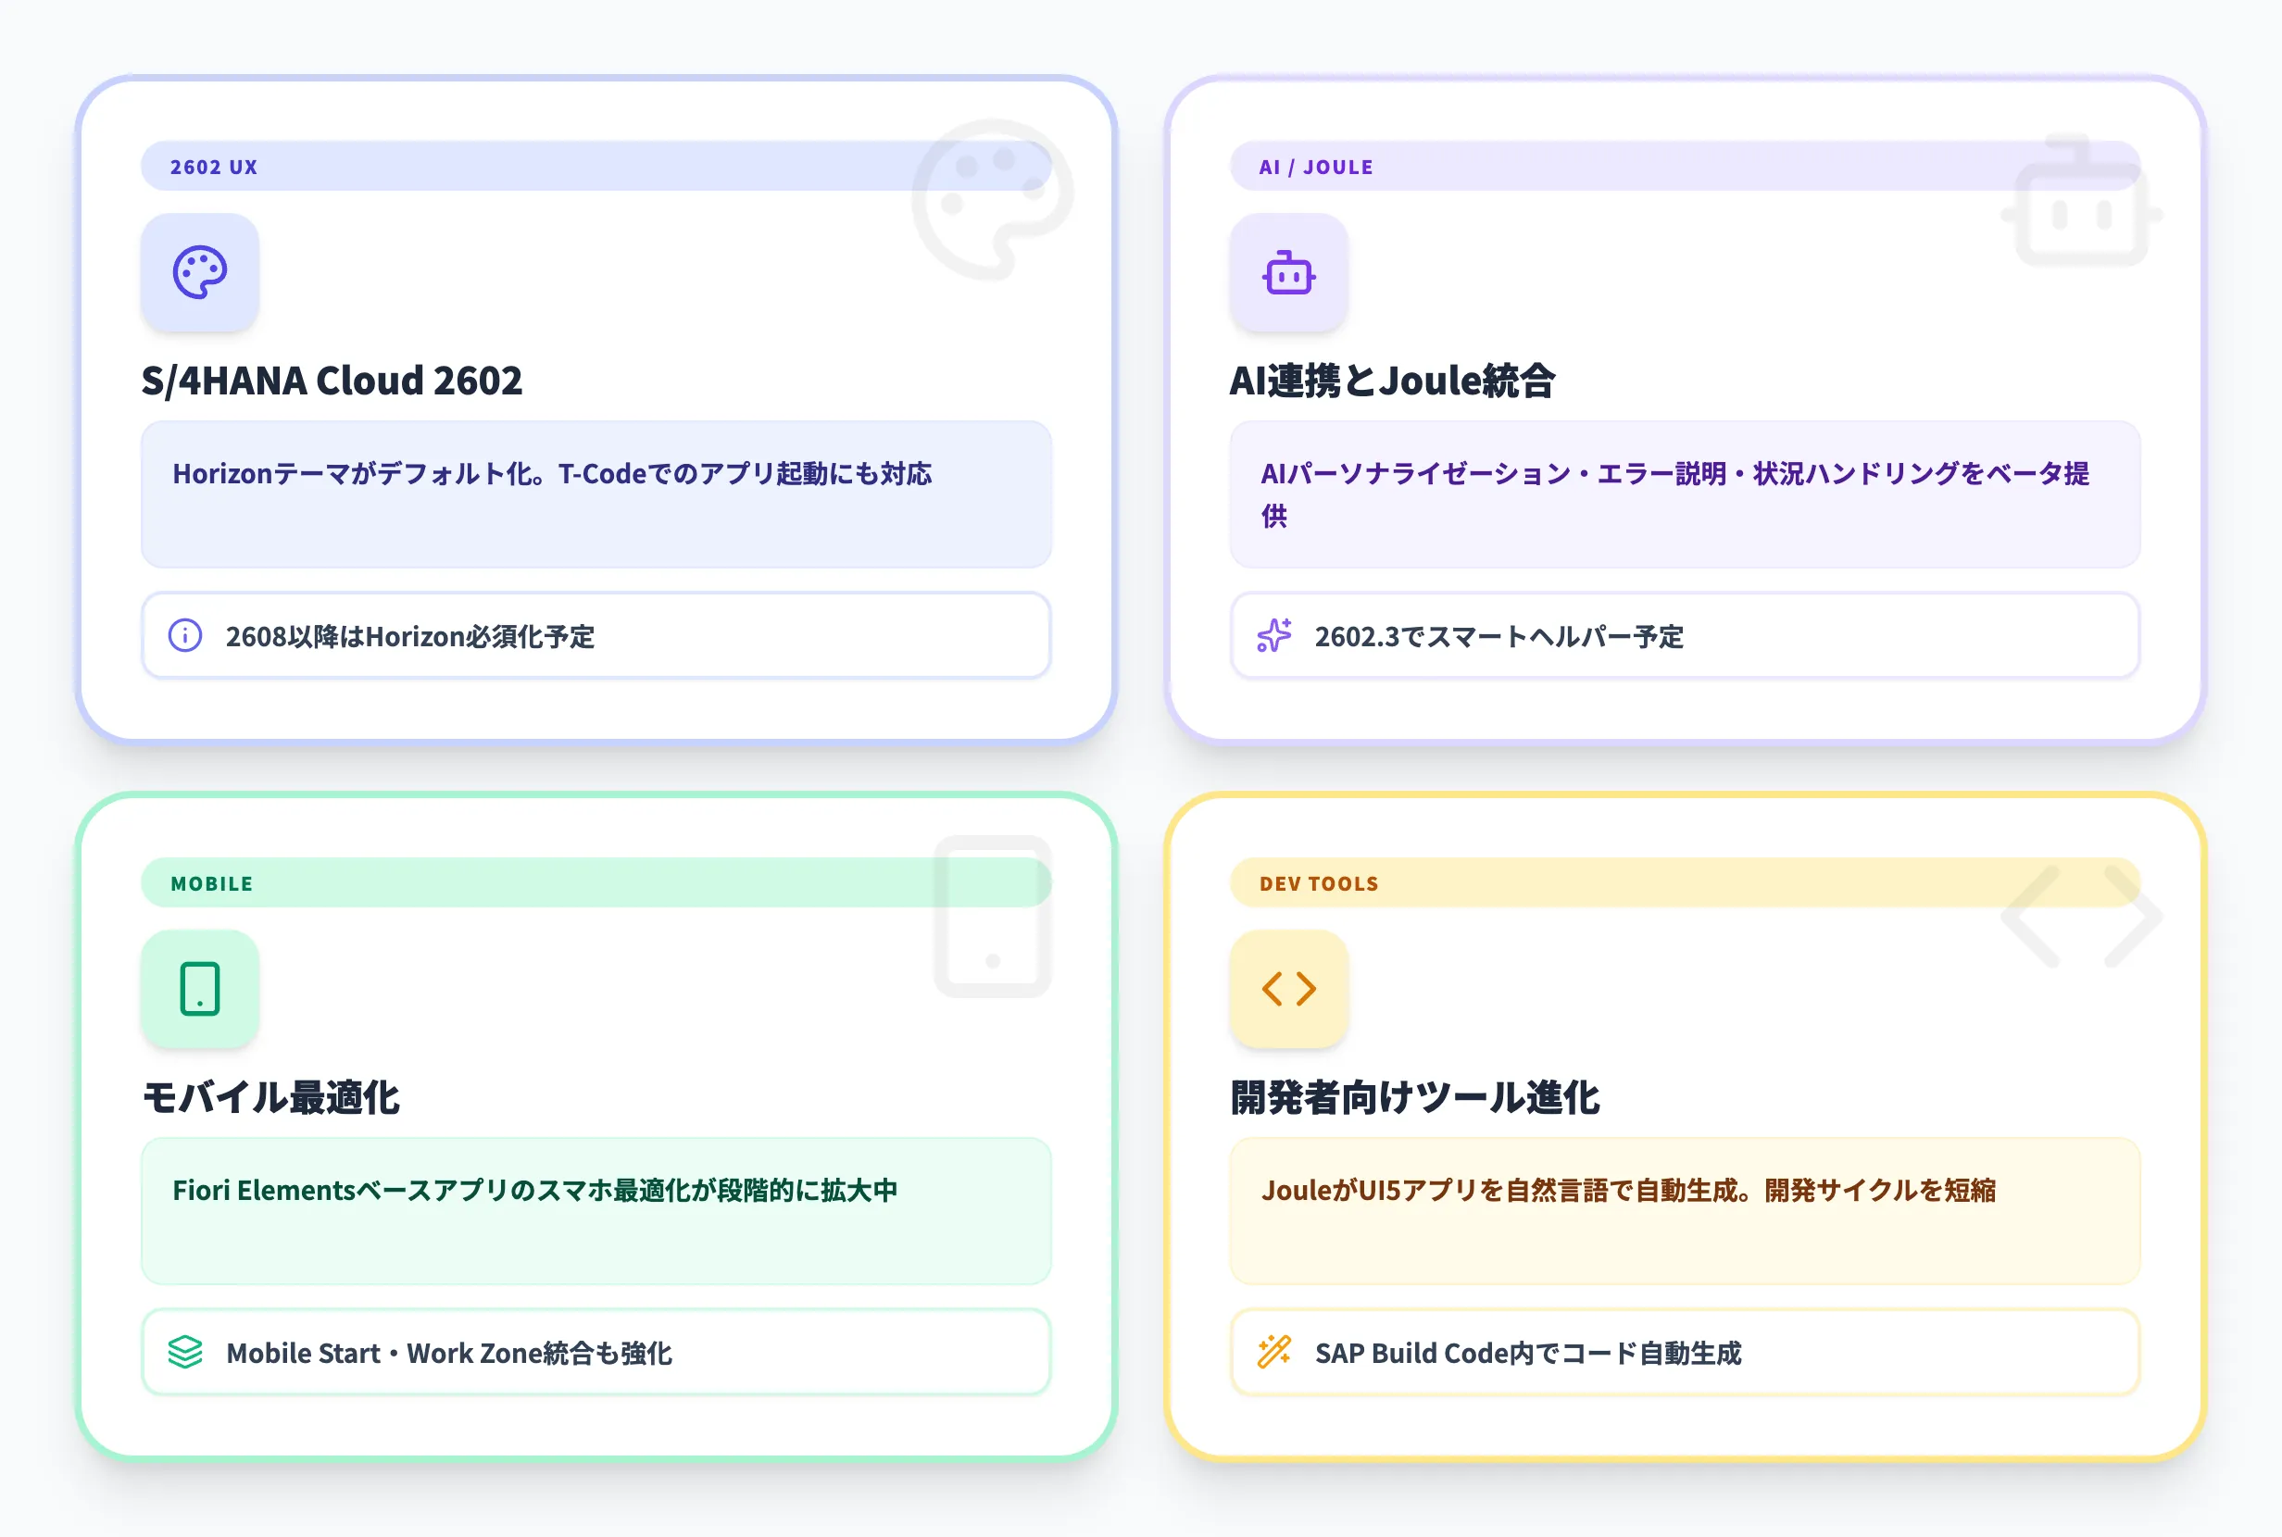Click the robot icon on the AI/Joule card
The image size is (2282, 1537).
1290,275
